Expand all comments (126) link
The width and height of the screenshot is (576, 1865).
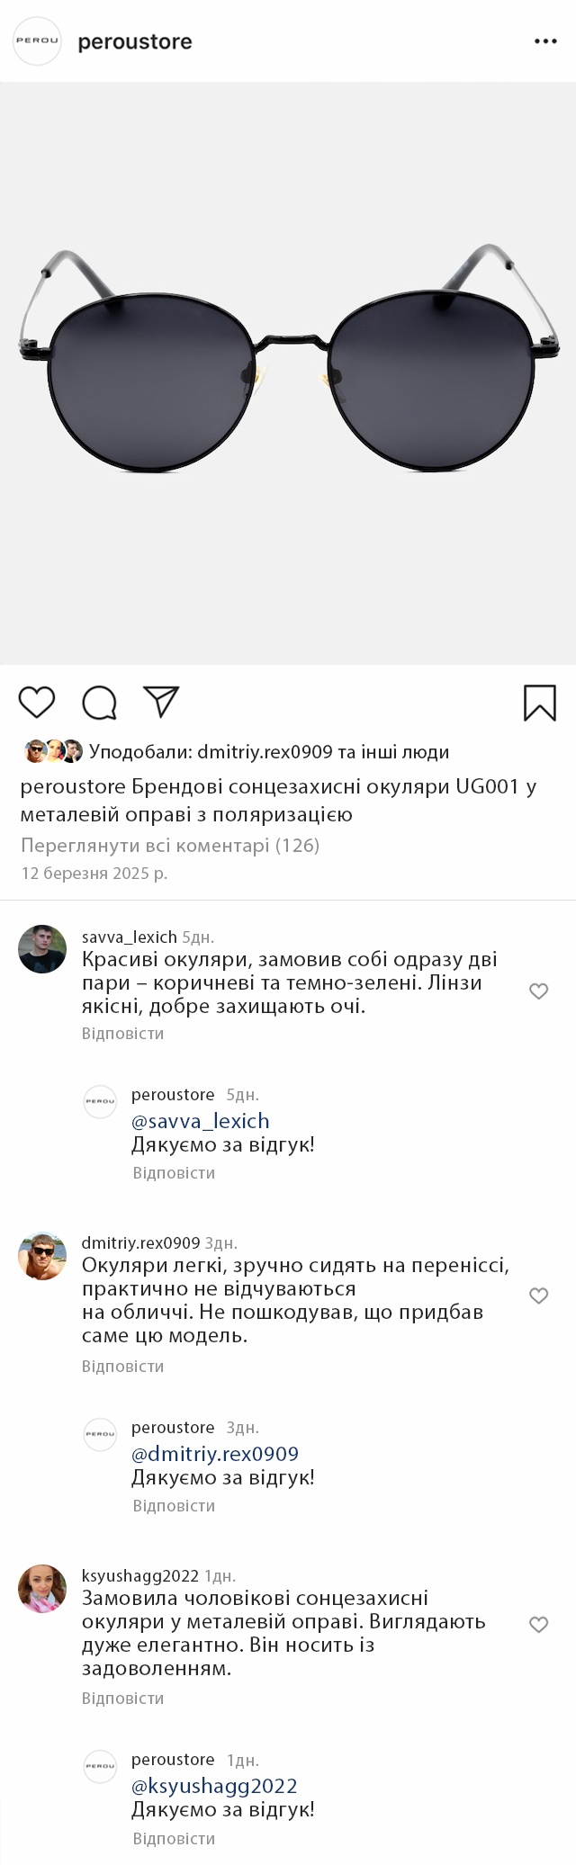click(x=170, y=845)
